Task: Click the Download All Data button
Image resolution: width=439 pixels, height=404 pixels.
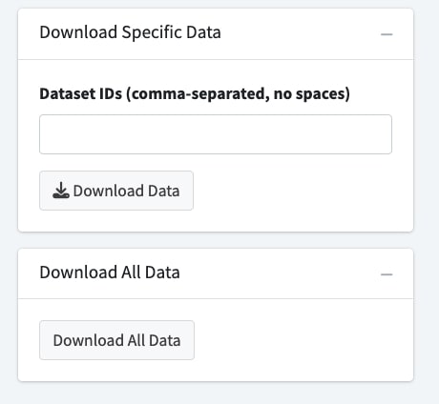Action: (116, 340)
